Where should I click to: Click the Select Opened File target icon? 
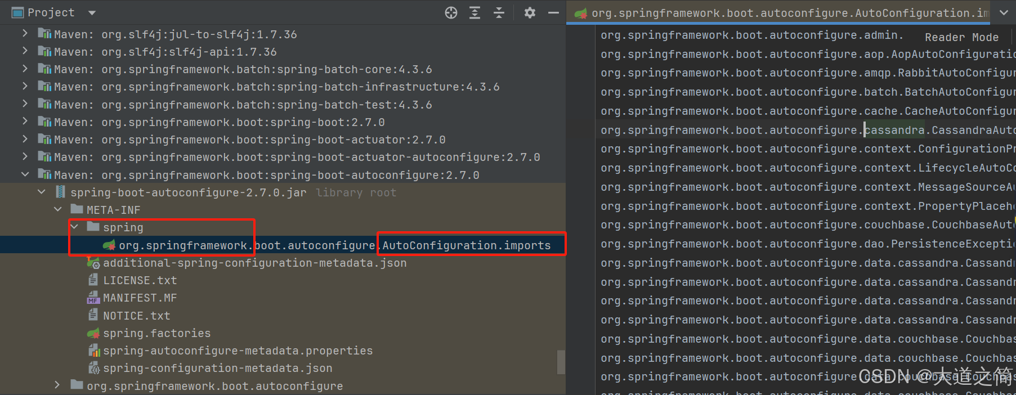tap(451, 12)
